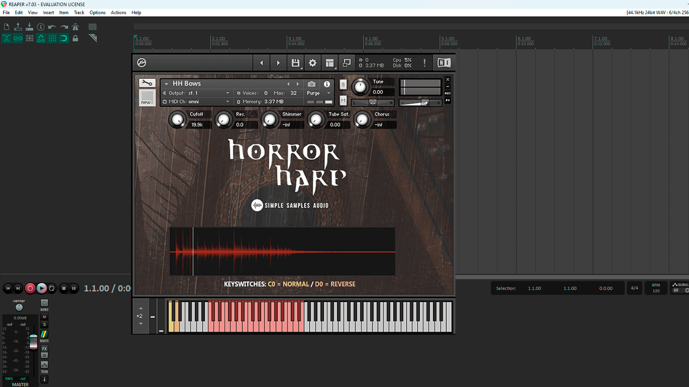The height and width of the screenshot is (387, 689).
Task: Click the Tune knob
Action: 360,87
